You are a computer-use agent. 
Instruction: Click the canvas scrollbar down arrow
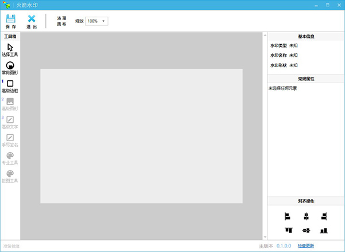click(x=264, y=237)
